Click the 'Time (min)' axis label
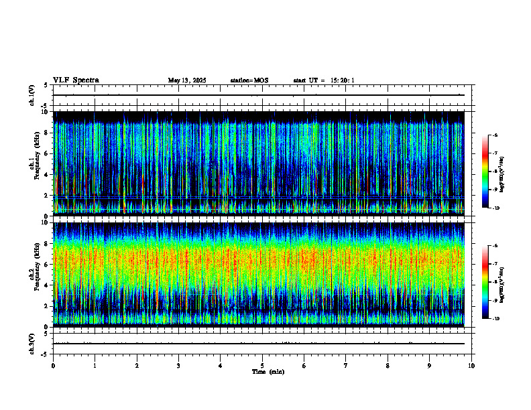 coord(268,372)
